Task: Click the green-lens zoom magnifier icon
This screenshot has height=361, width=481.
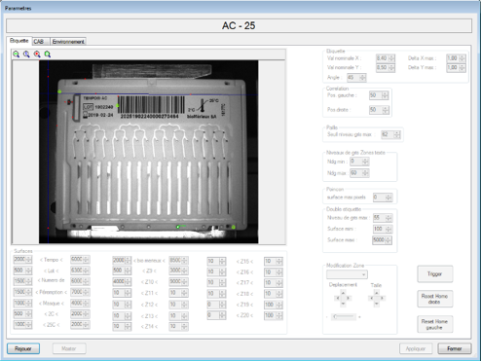Action: pos(16,54)
